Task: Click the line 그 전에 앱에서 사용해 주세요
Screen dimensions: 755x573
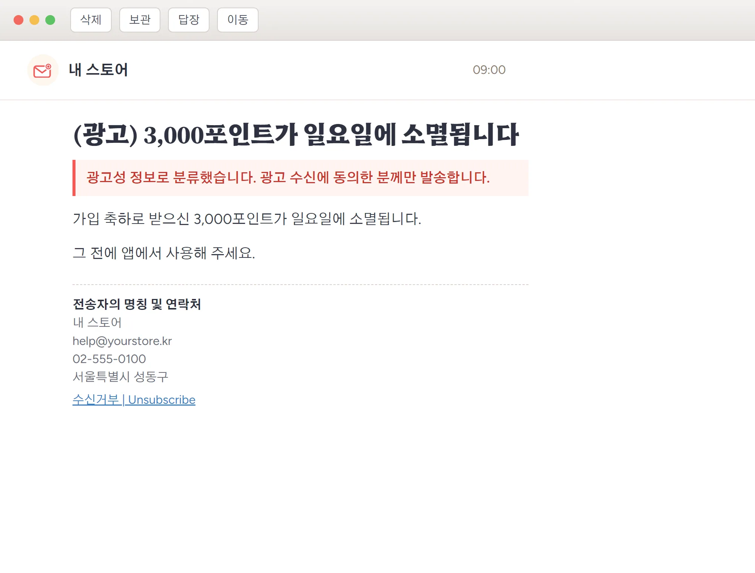Action: tap(164, 253)
